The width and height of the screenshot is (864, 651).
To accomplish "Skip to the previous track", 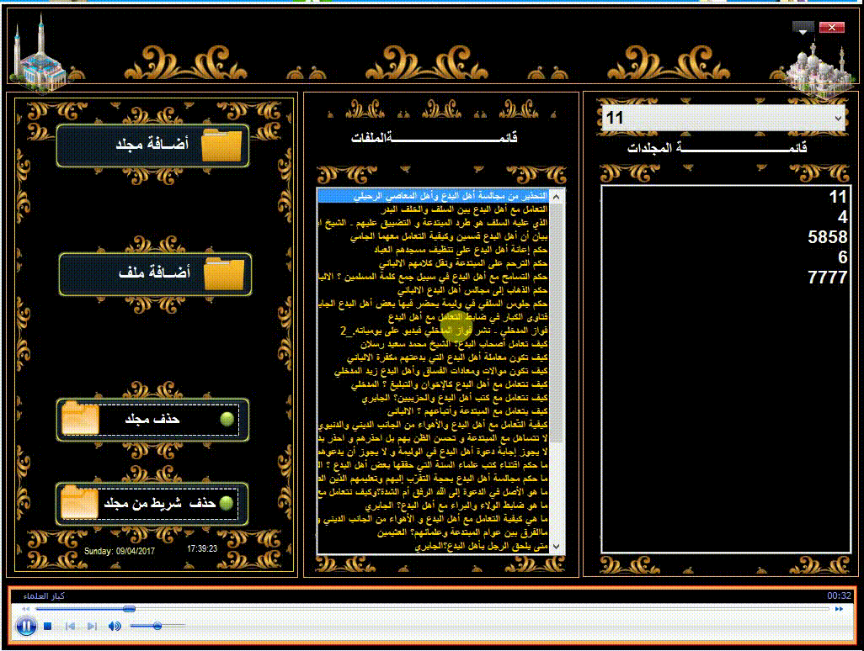I will (71, 627).
